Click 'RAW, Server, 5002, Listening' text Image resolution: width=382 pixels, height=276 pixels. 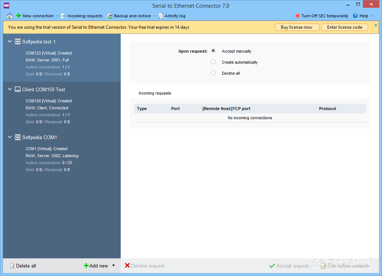pyautogui.click(x=52, y=156)
